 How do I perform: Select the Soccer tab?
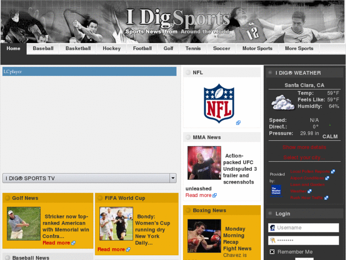[x=222, y=49]
